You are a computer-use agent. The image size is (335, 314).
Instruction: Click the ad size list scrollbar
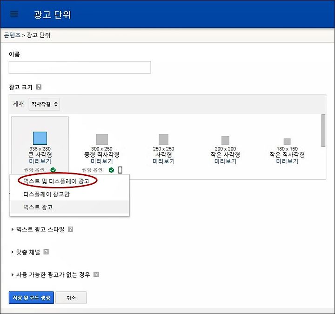(x=323, y=131)
